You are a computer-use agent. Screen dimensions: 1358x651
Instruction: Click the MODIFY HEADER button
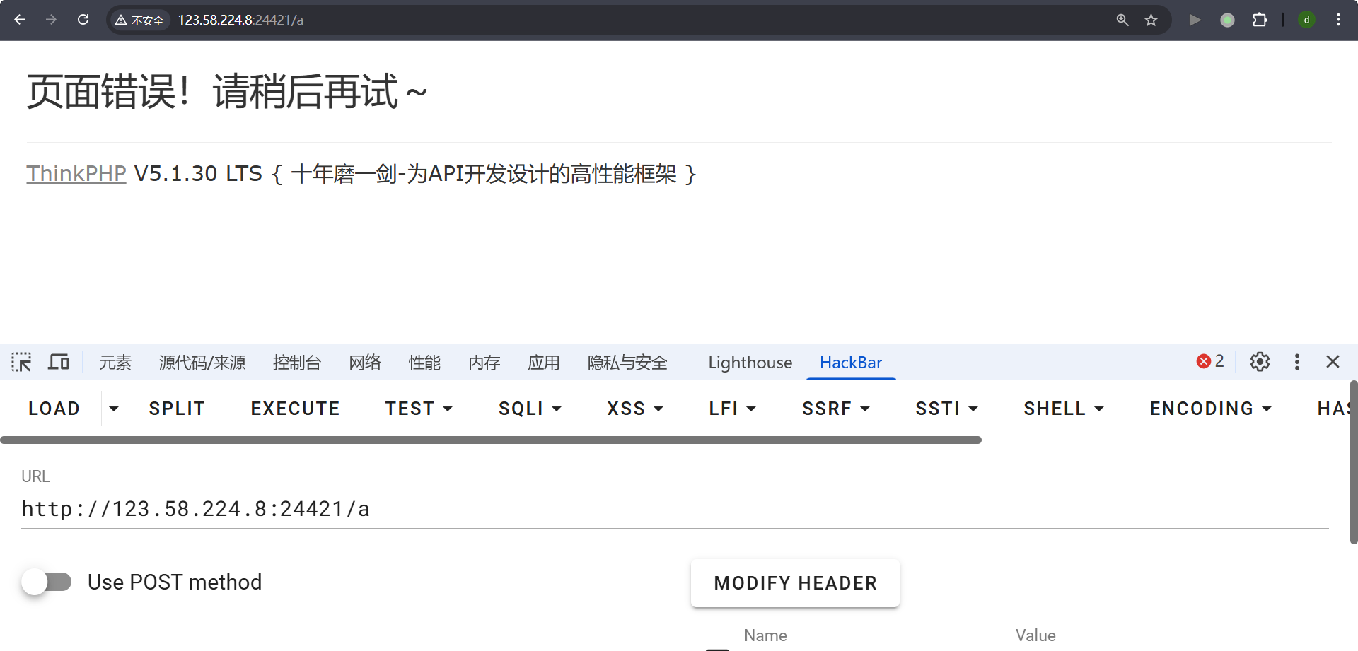click(795, 583)
